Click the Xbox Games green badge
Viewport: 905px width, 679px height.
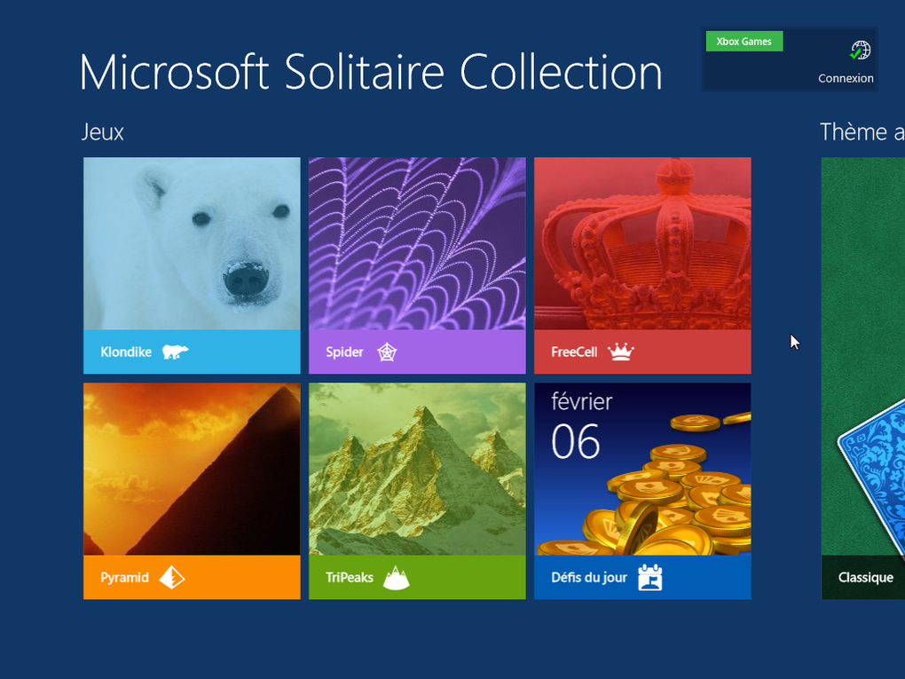pos(744,42)
